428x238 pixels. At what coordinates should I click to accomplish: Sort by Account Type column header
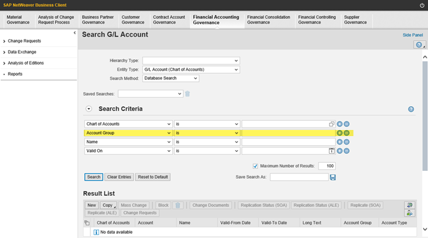click(394, 223)
